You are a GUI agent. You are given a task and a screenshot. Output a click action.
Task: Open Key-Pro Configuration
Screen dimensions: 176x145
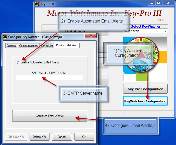(x=145, y=89)
